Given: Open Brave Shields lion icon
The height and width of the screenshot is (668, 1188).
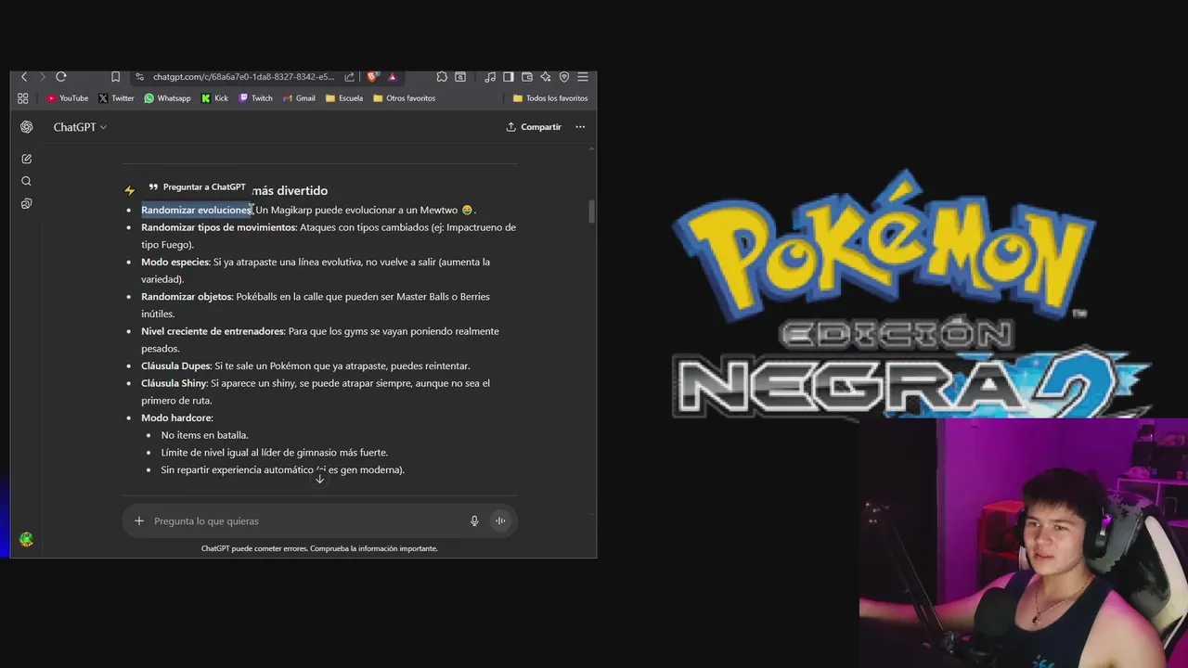Looking at the screenshot, I should (372, 77).
